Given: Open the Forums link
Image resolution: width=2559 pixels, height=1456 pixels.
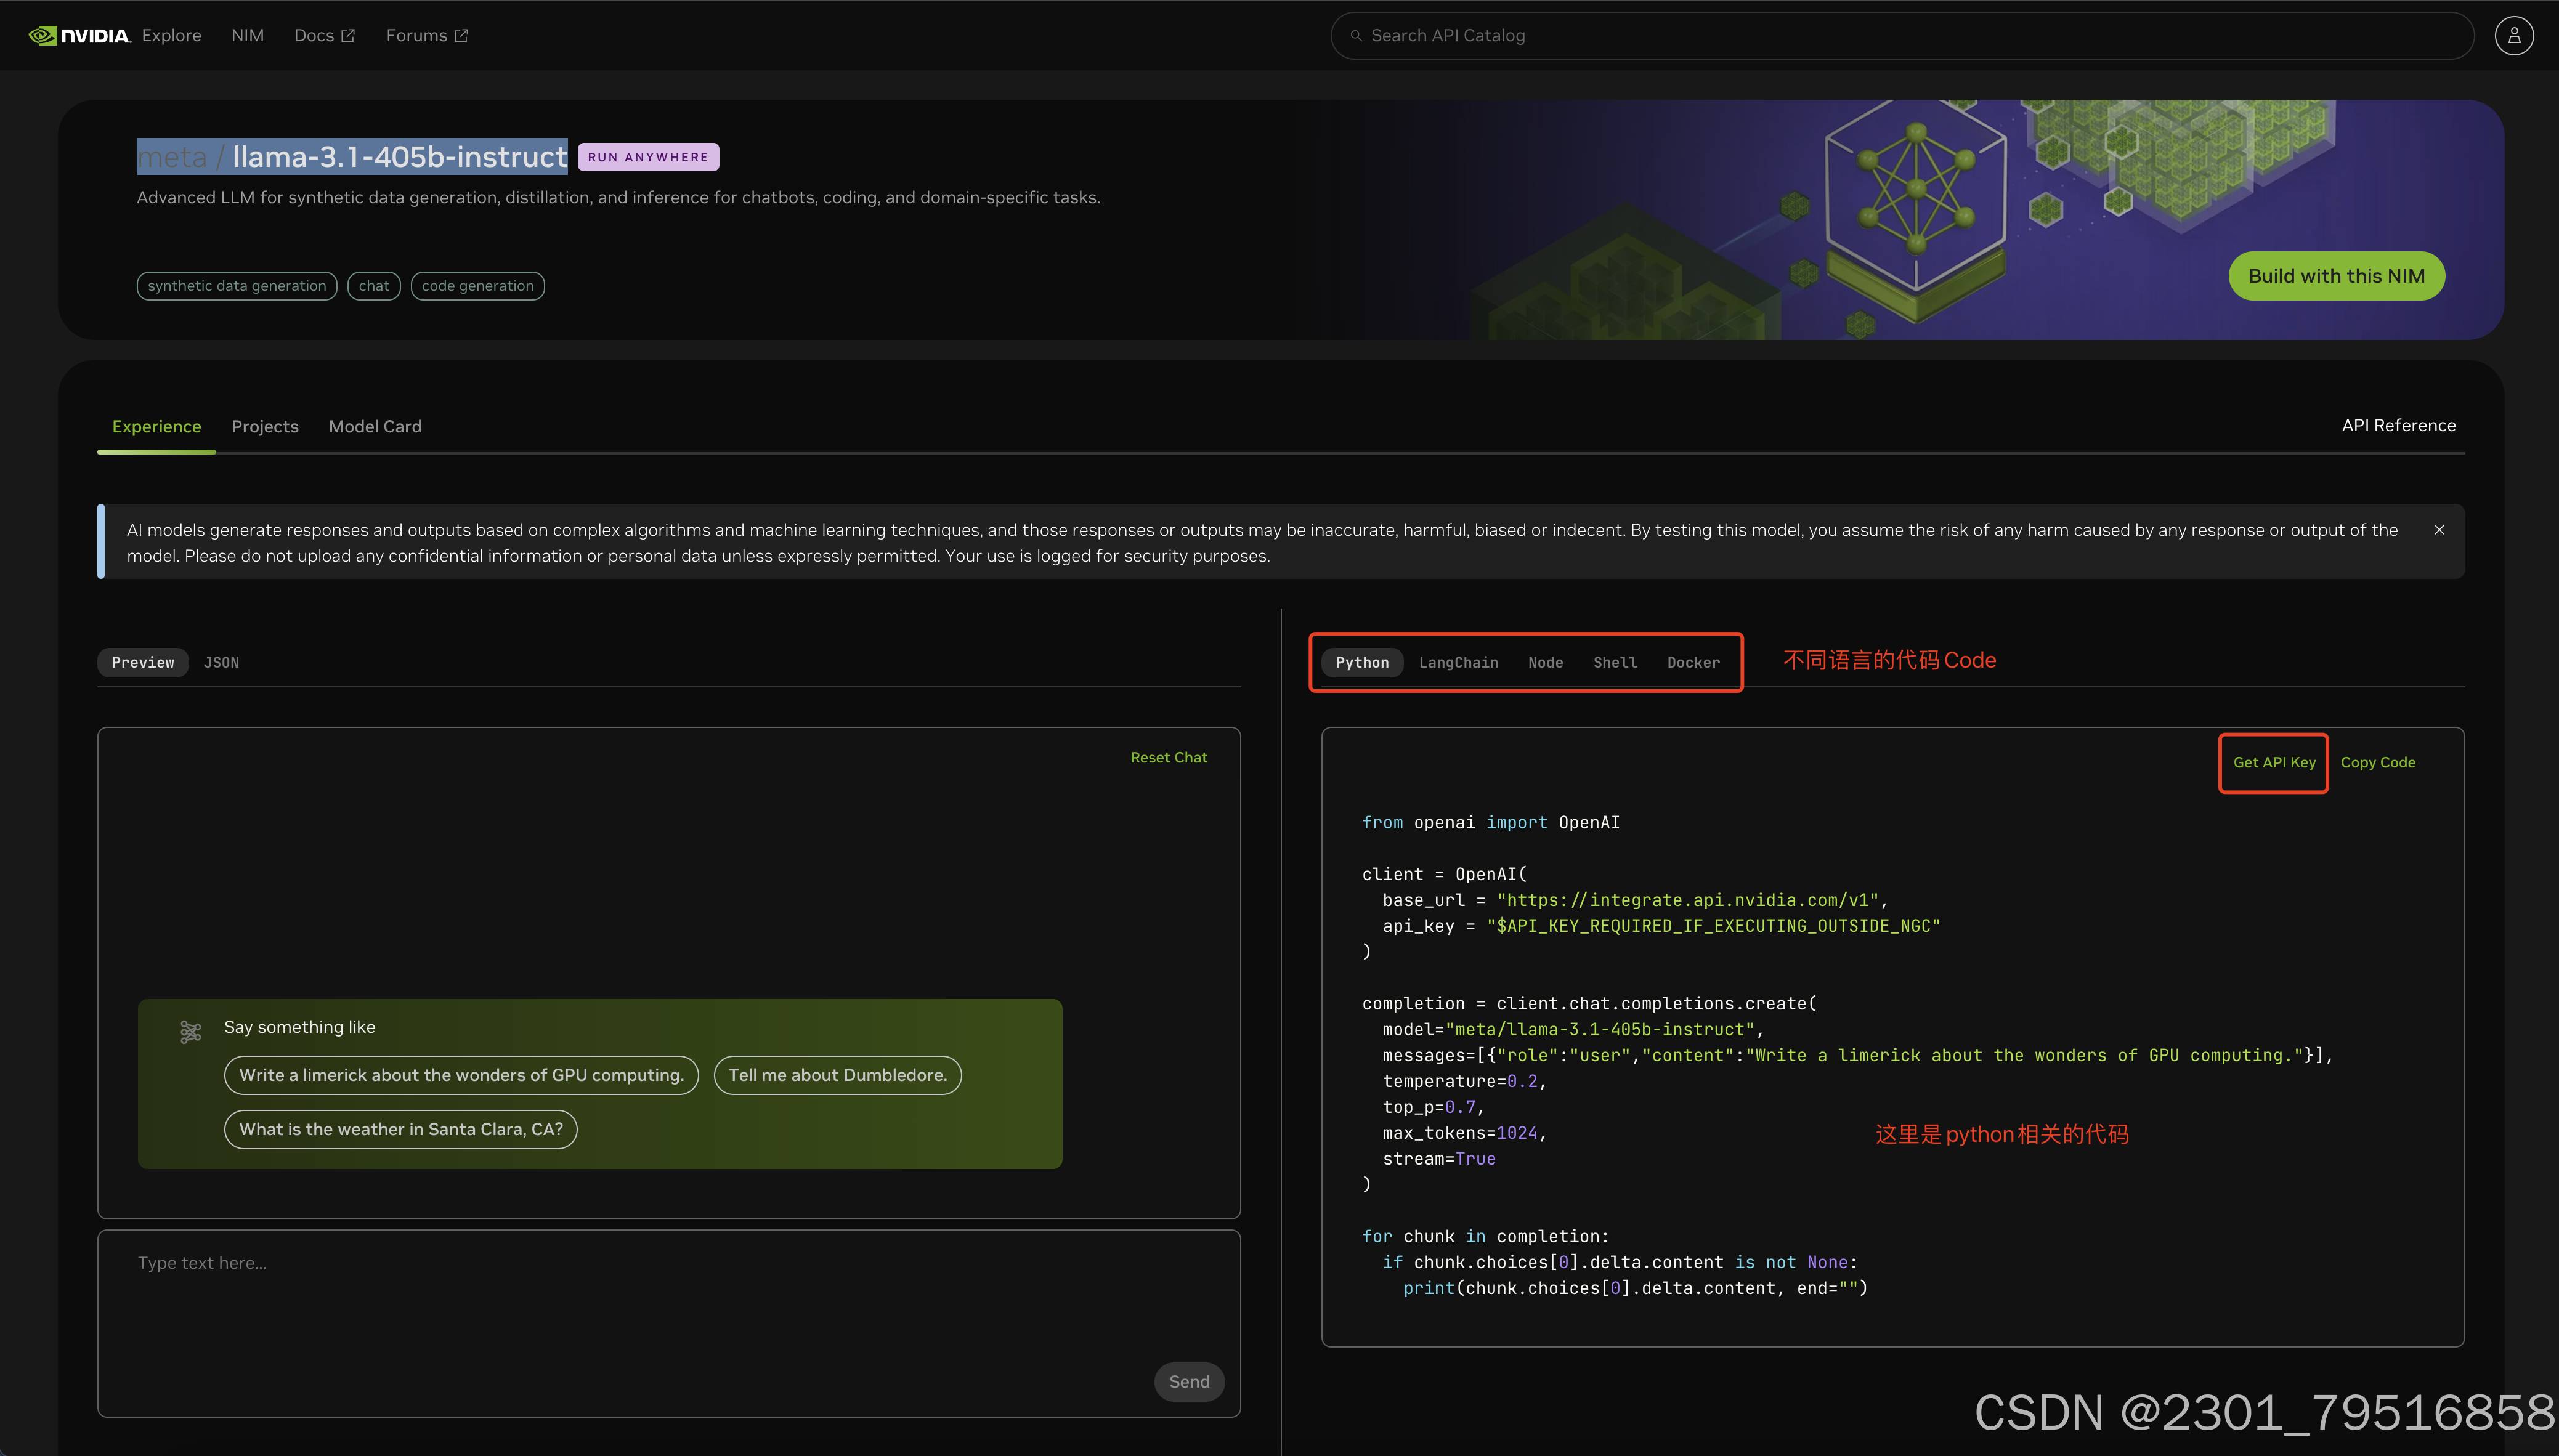Looking at the screenshot, I should (x=427, y=36).
